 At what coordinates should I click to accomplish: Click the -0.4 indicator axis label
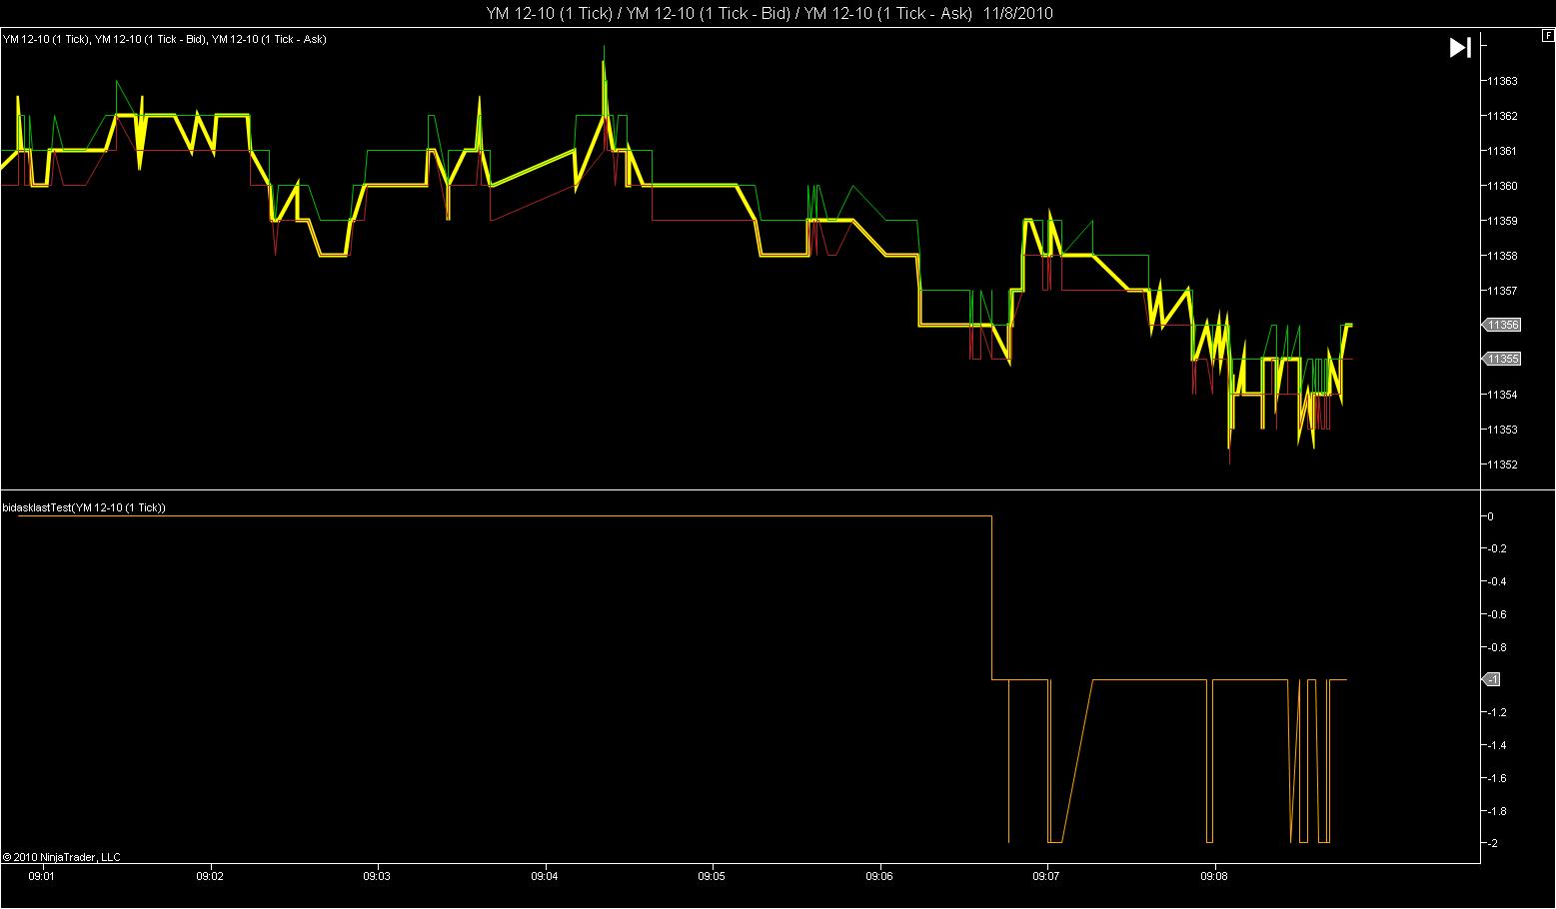coord(1496,581)
